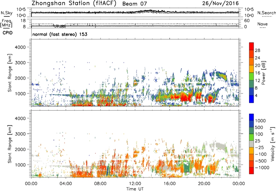This screenshot has width=276, height=191.
Task: Click the Nave legend label
Action: (x=263, y=24)
